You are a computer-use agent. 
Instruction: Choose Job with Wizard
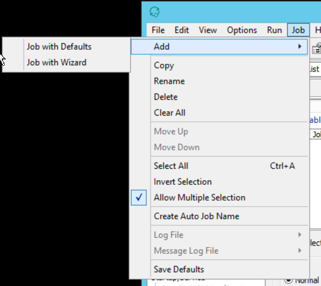pyautogui.click(x=56, y=62)
